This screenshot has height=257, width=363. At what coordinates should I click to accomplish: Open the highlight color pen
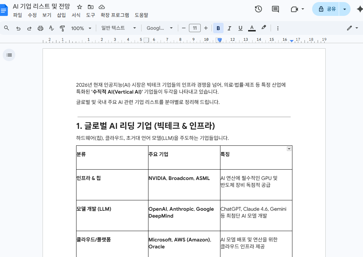(x=263, y=28)
